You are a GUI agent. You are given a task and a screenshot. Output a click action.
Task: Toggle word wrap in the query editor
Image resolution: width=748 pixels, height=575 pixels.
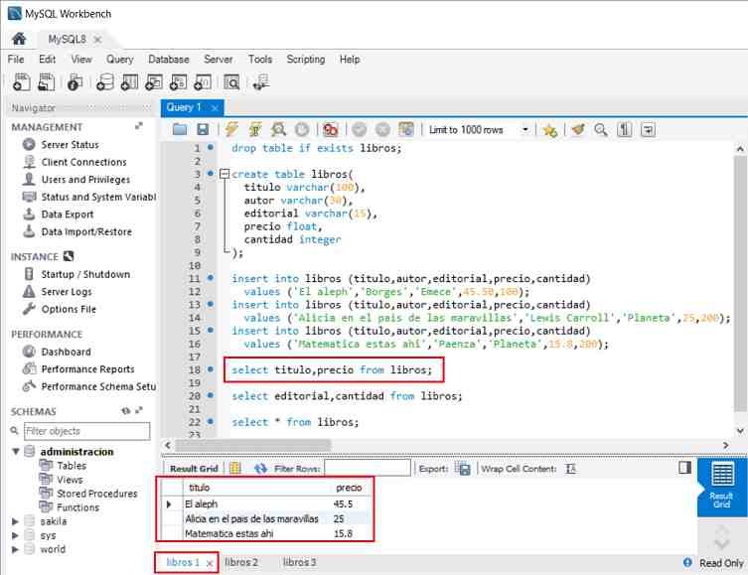pyautogui.click(x=649, y=130)
